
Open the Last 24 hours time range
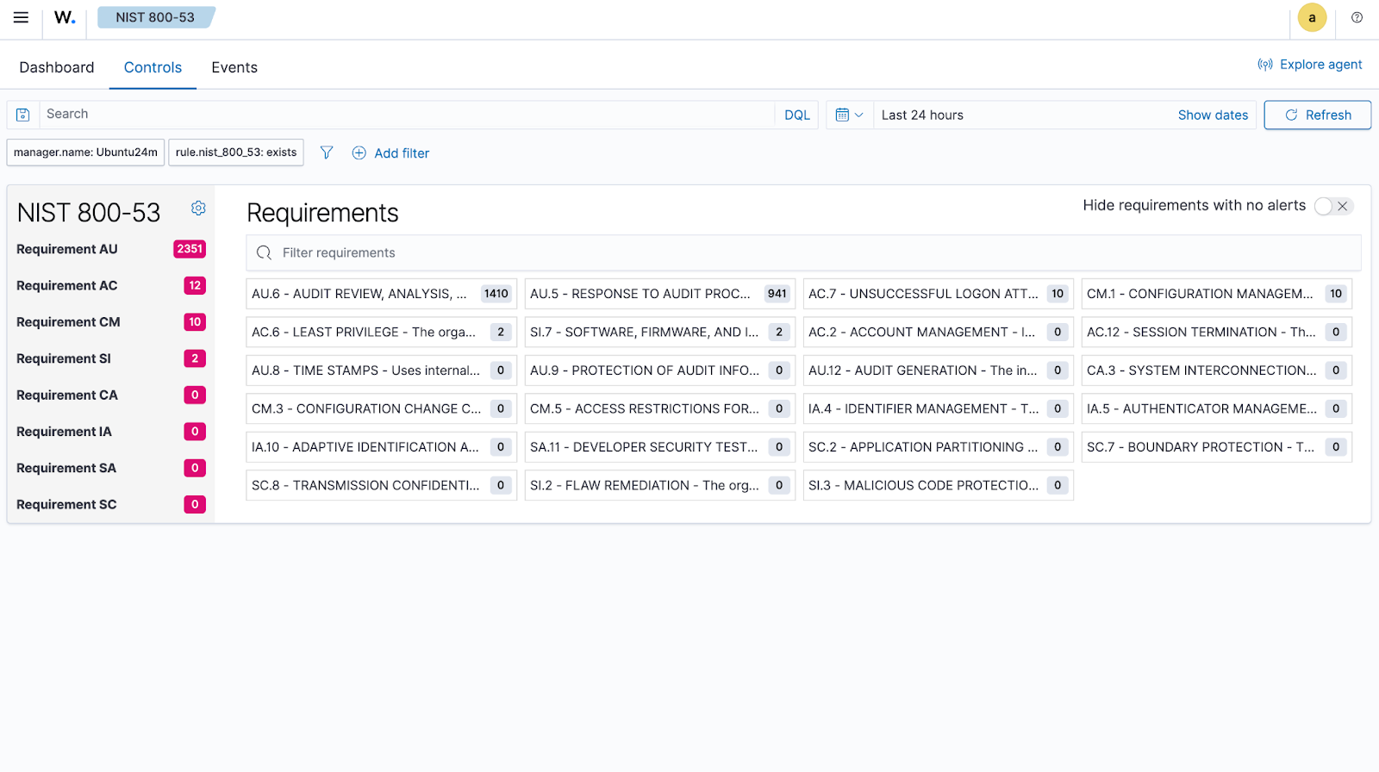coord(922,115)
